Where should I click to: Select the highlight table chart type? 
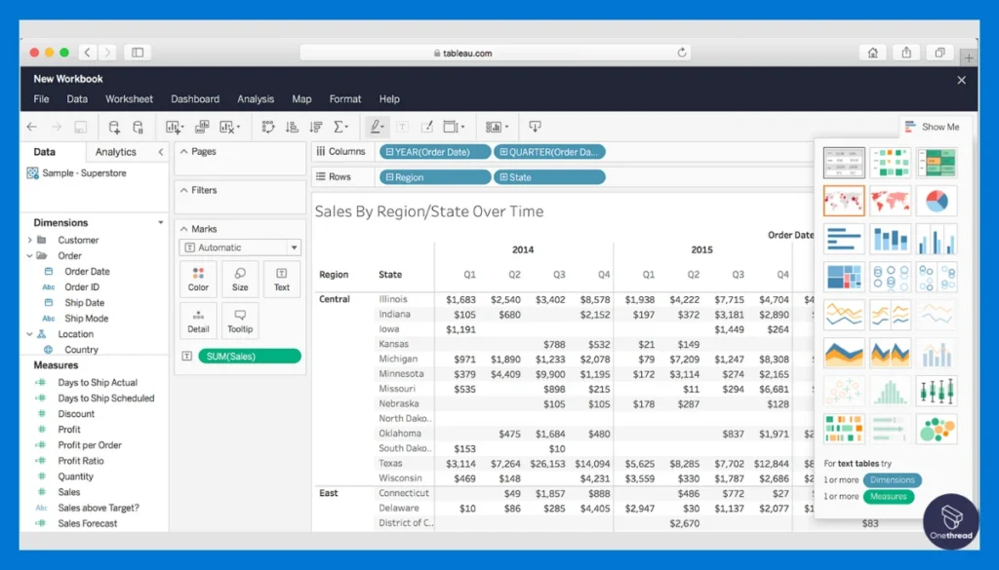[x=937, y=163]
